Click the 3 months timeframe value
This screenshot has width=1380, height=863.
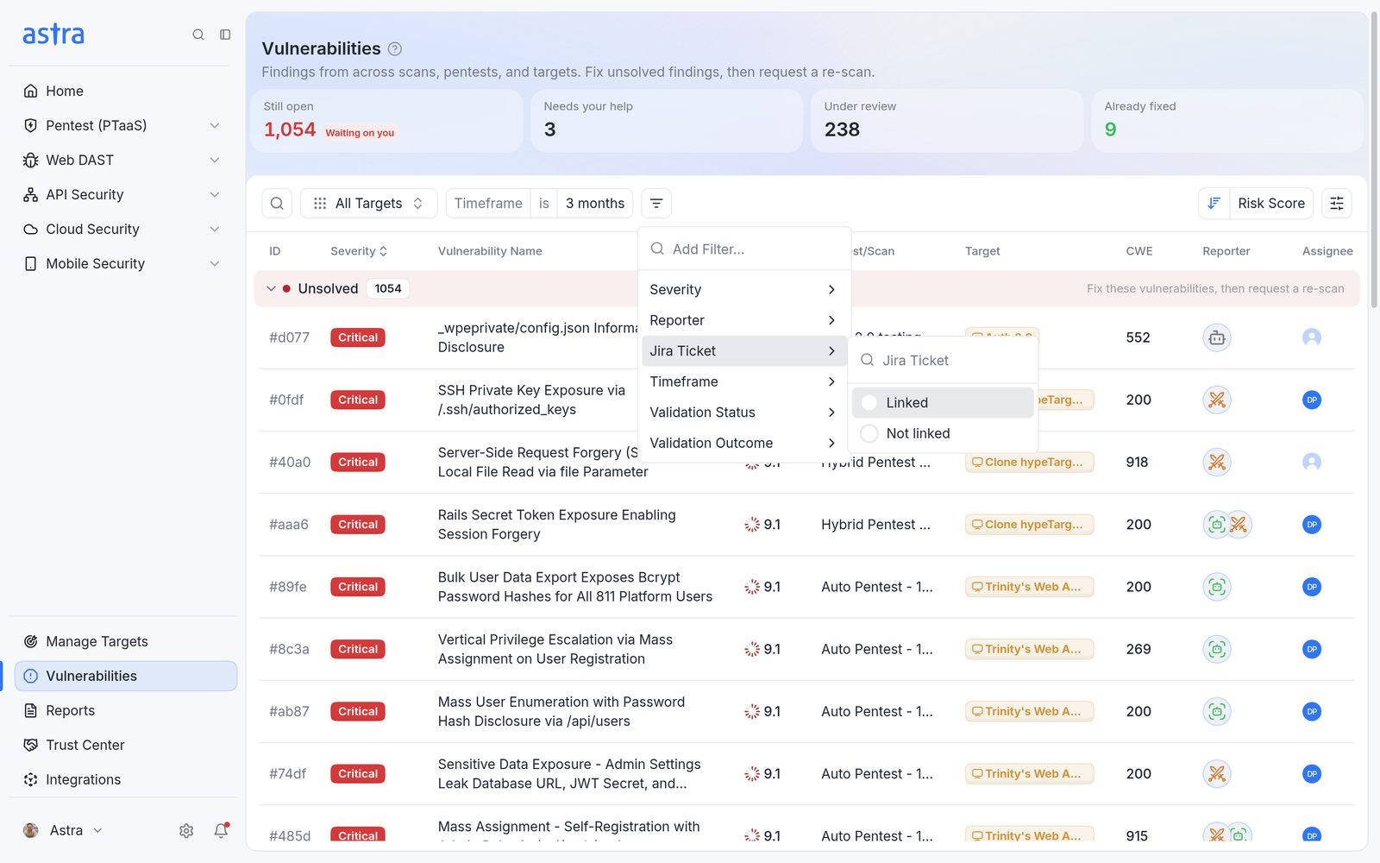point(595,204)
